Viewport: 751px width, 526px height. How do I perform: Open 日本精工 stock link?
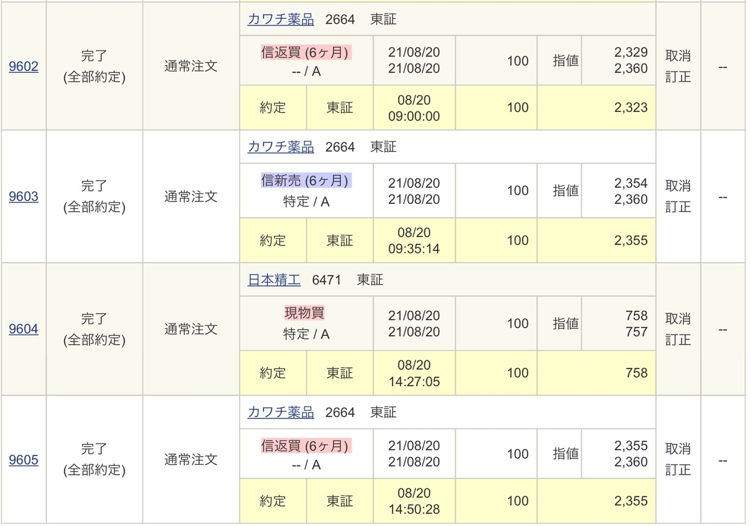[x=274, y=280]
